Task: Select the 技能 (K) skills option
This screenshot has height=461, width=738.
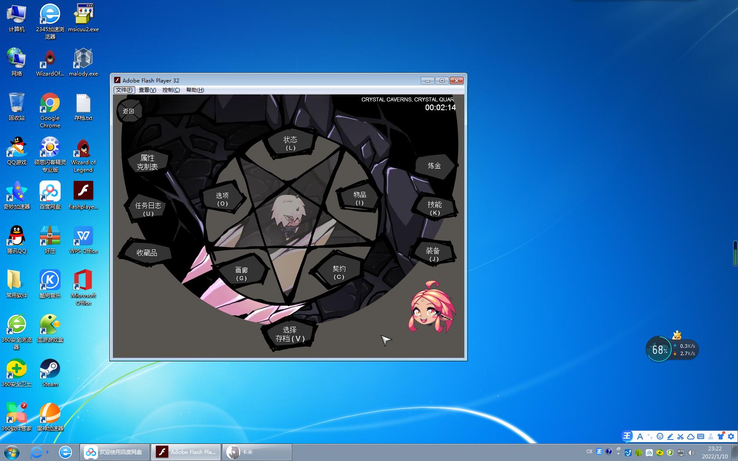Action: [434, 208]
